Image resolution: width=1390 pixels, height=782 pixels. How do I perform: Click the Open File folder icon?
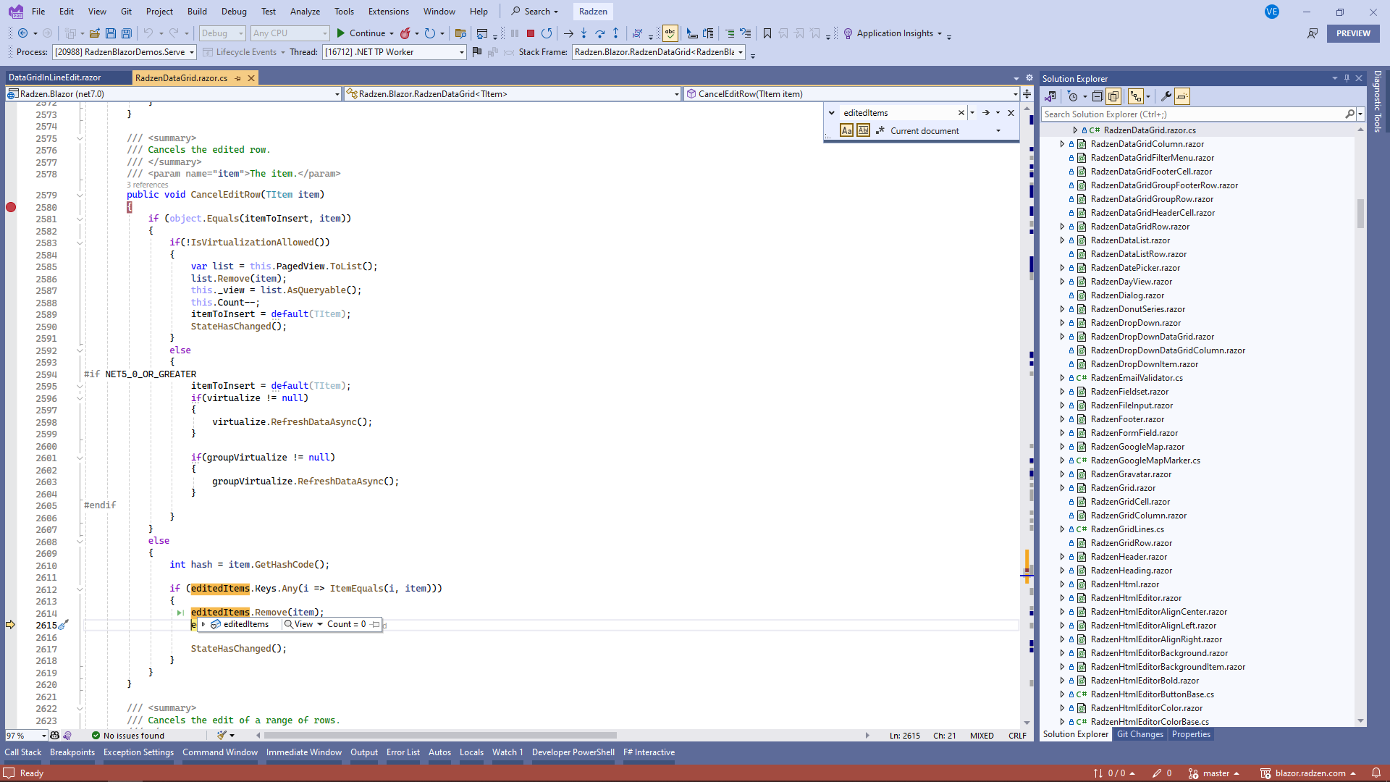click(95, 33)
